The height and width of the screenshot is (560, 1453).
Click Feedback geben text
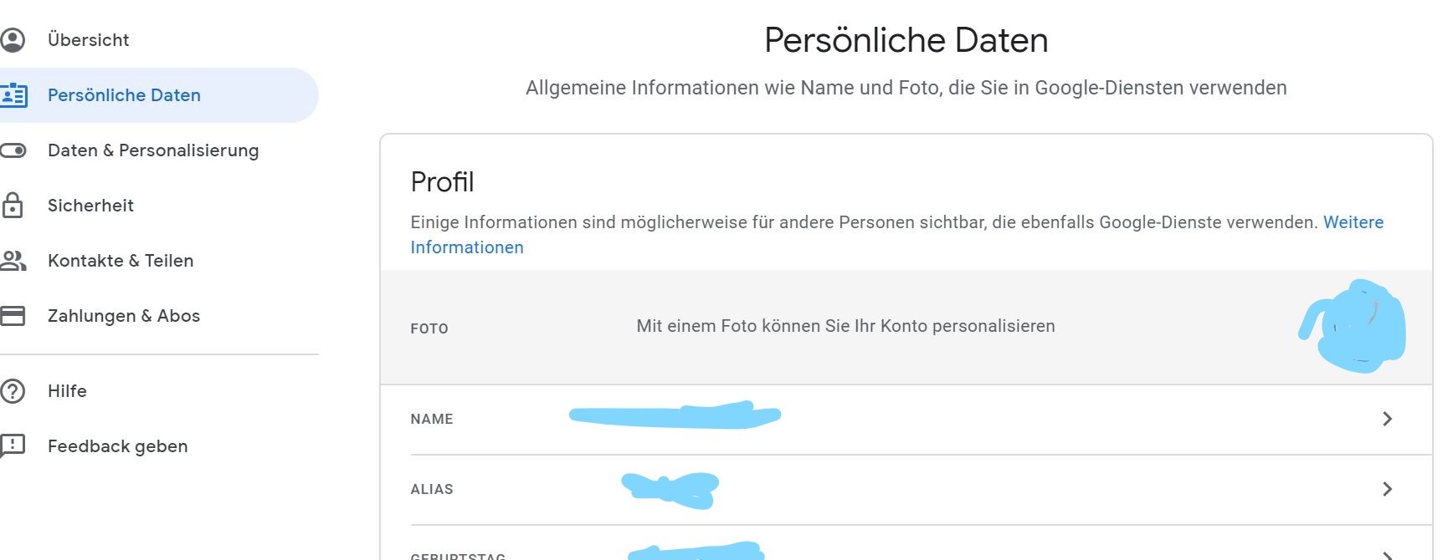[x=117, y=446]
